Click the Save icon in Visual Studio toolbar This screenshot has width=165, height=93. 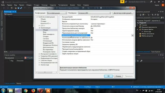tap(18, 8)
